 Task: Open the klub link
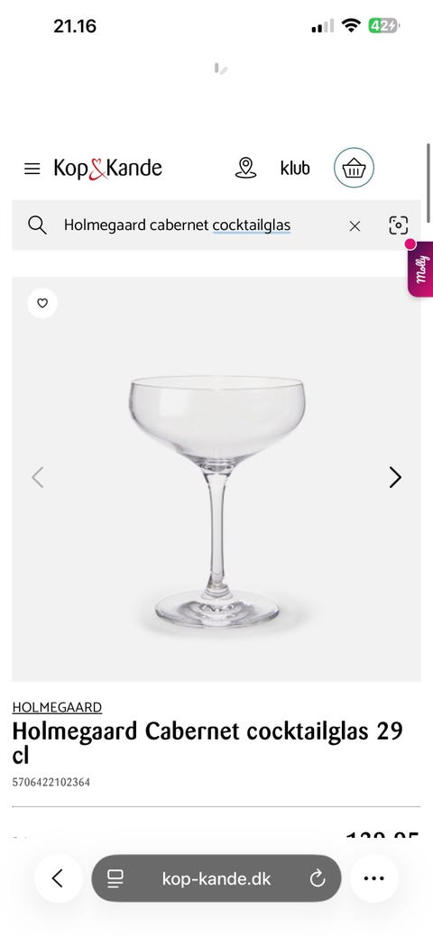pyautogui.click(x=295, y=169)
